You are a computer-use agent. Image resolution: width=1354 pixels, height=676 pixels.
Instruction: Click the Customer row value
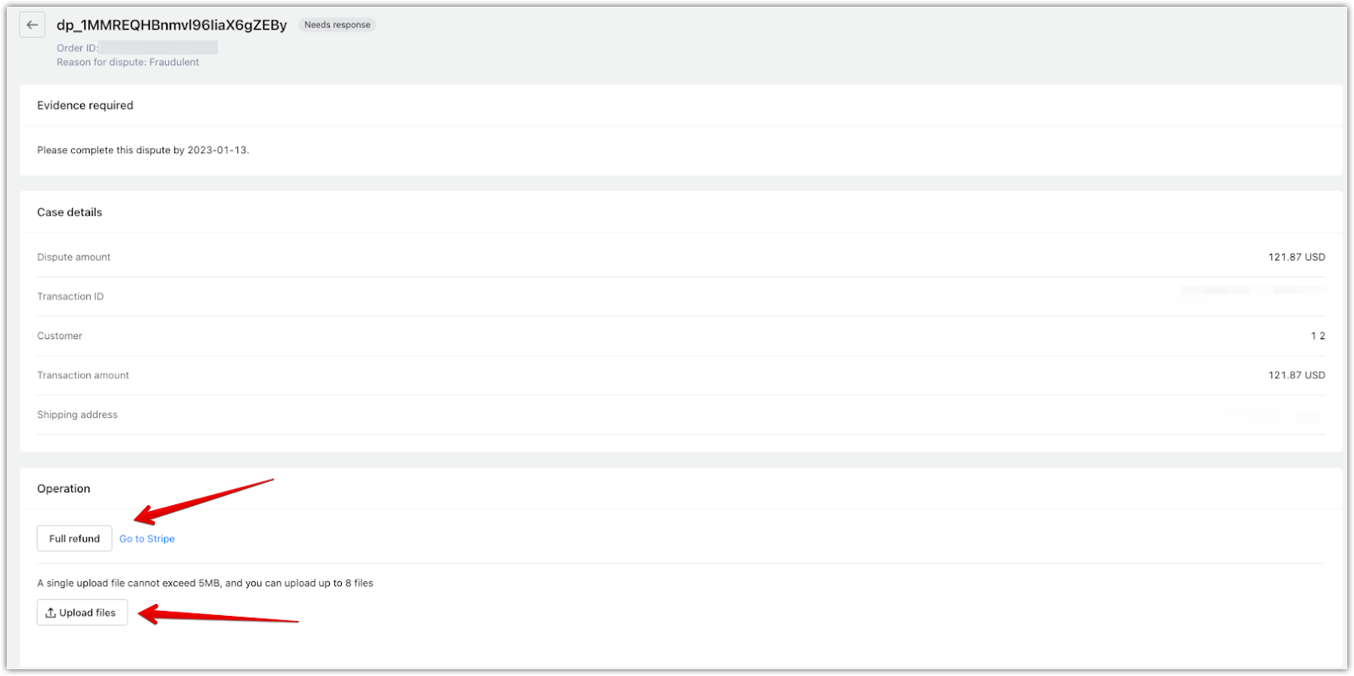coord(1318,336)
